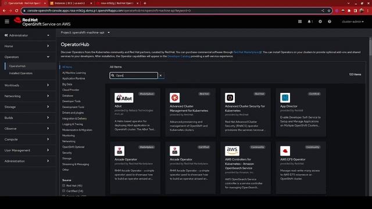Viewport: 372px width, 209px height.
Task: Open the Marketplace Arcade Operator icon
Action: (x=119, y=151)
